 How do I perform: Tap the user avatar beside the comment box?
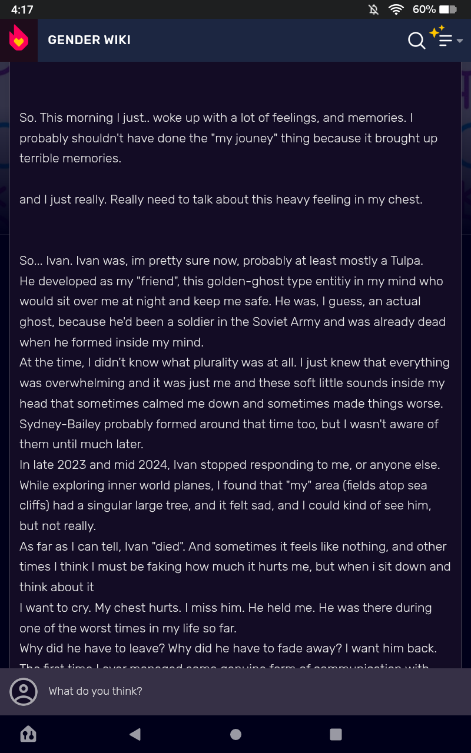click(x=24, y=691)
